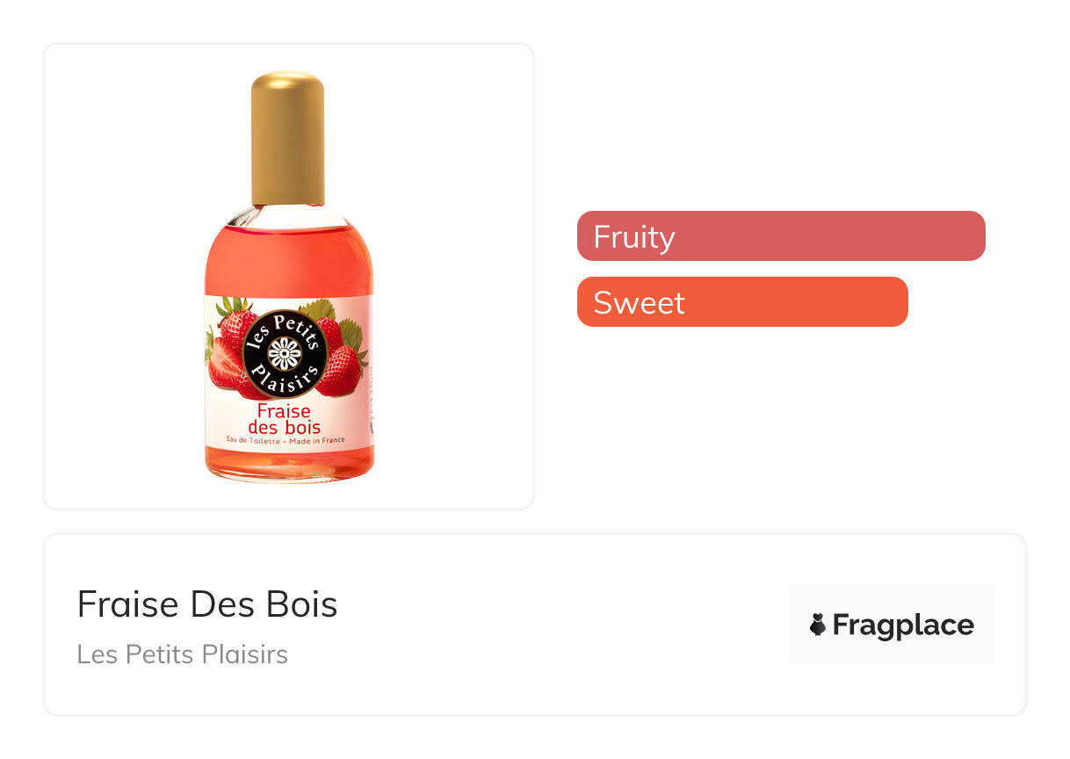
Task: Click the clear glass neck below the gold cap
Action: [x=288, y=214]
